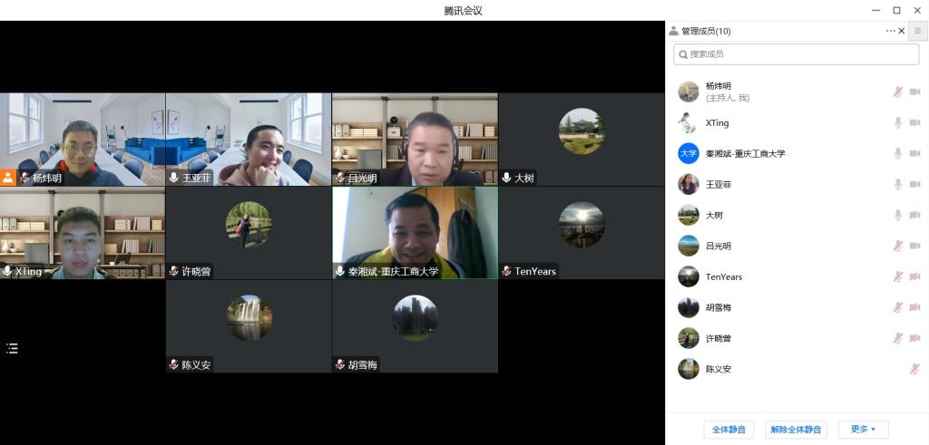Image resolution: width=929 pixels, height=445 pixels.
Task: Click mic icon for 秦湘斌-重庆工商大学 in list
Action: coord(897,153)
